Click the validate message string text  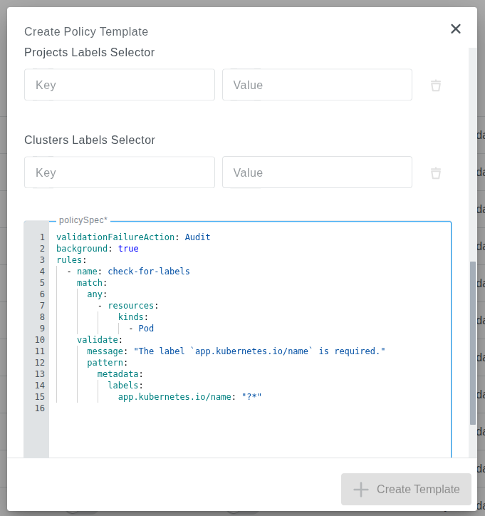[254, 351]
